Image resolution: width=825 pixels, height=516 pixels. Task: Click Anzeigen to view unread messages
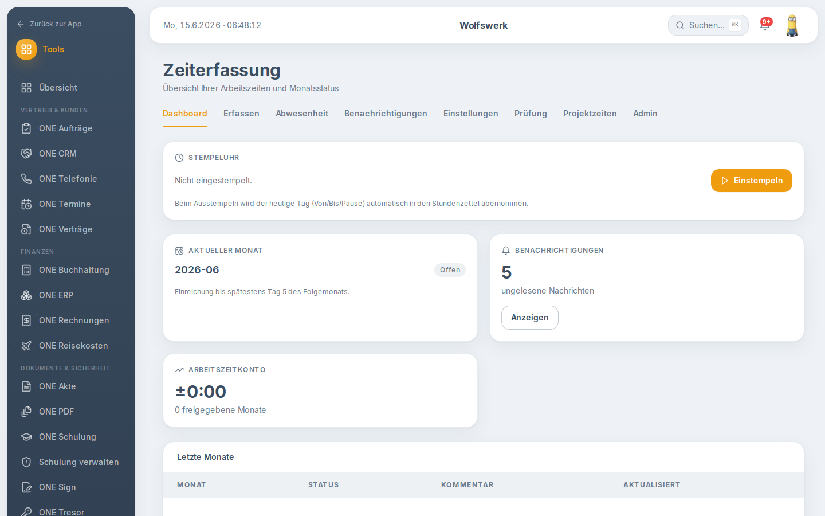(x=530, y=318)
